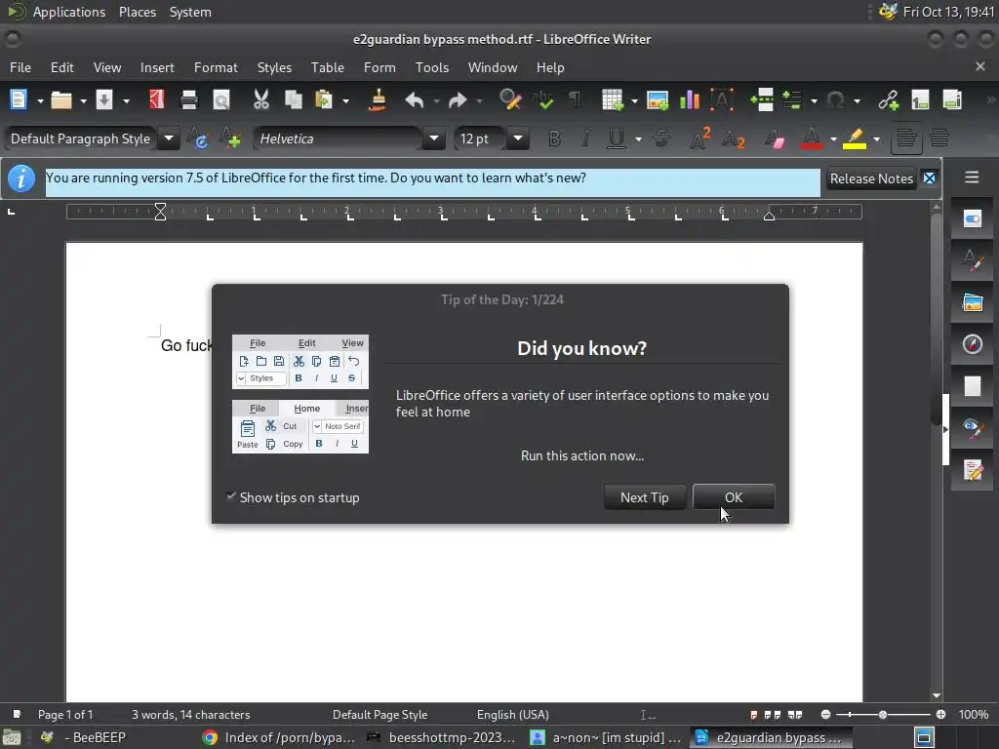Image resolution: width=999 pixels, height=749 pixels.
Task: Open the Styles menu
Action: pos(274,67)
